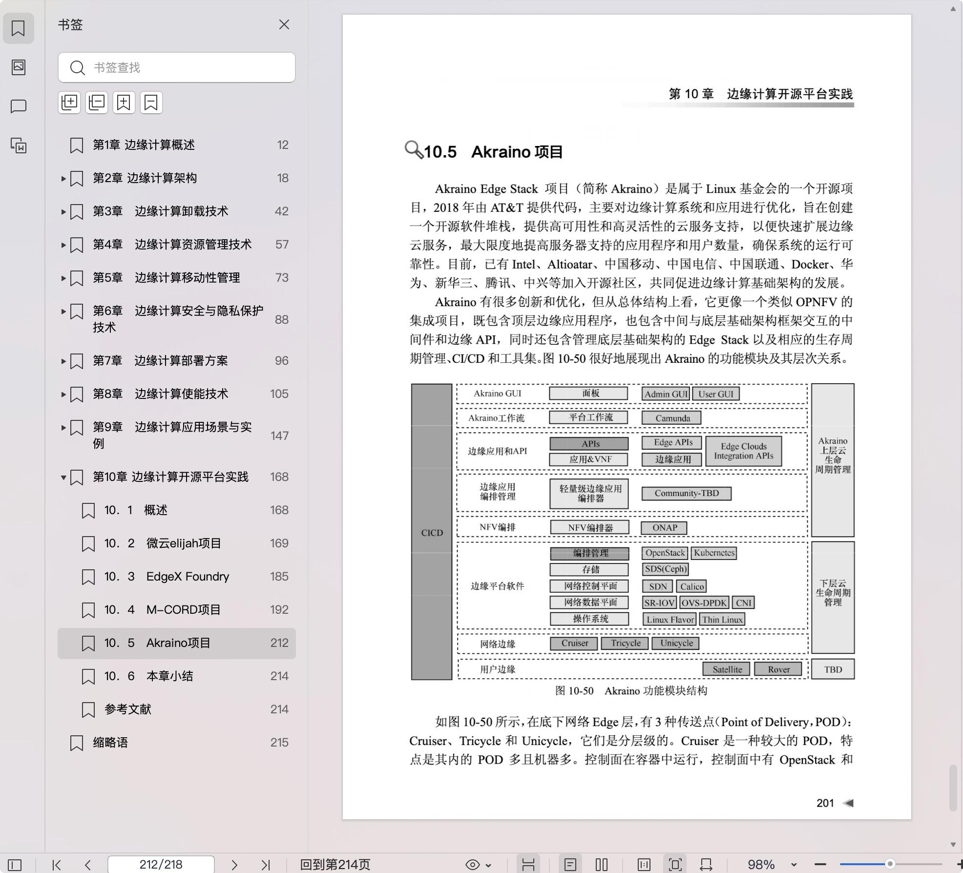
Task: Open bookmark 参考文献
Action: coord(177,709)
